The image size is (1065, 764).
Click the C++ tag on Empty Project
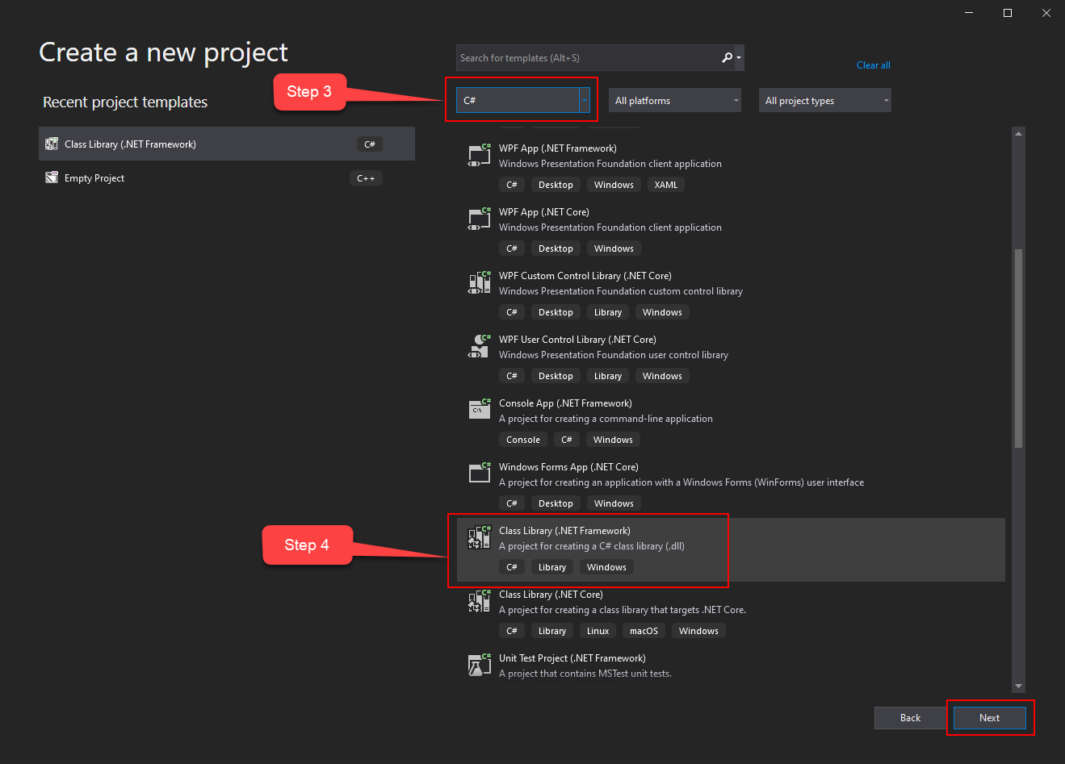(367, 178)
